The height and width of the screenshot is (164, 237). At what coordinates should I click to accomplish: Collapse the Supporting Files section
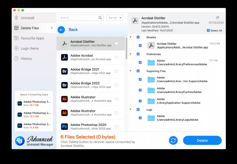[131, 71]
